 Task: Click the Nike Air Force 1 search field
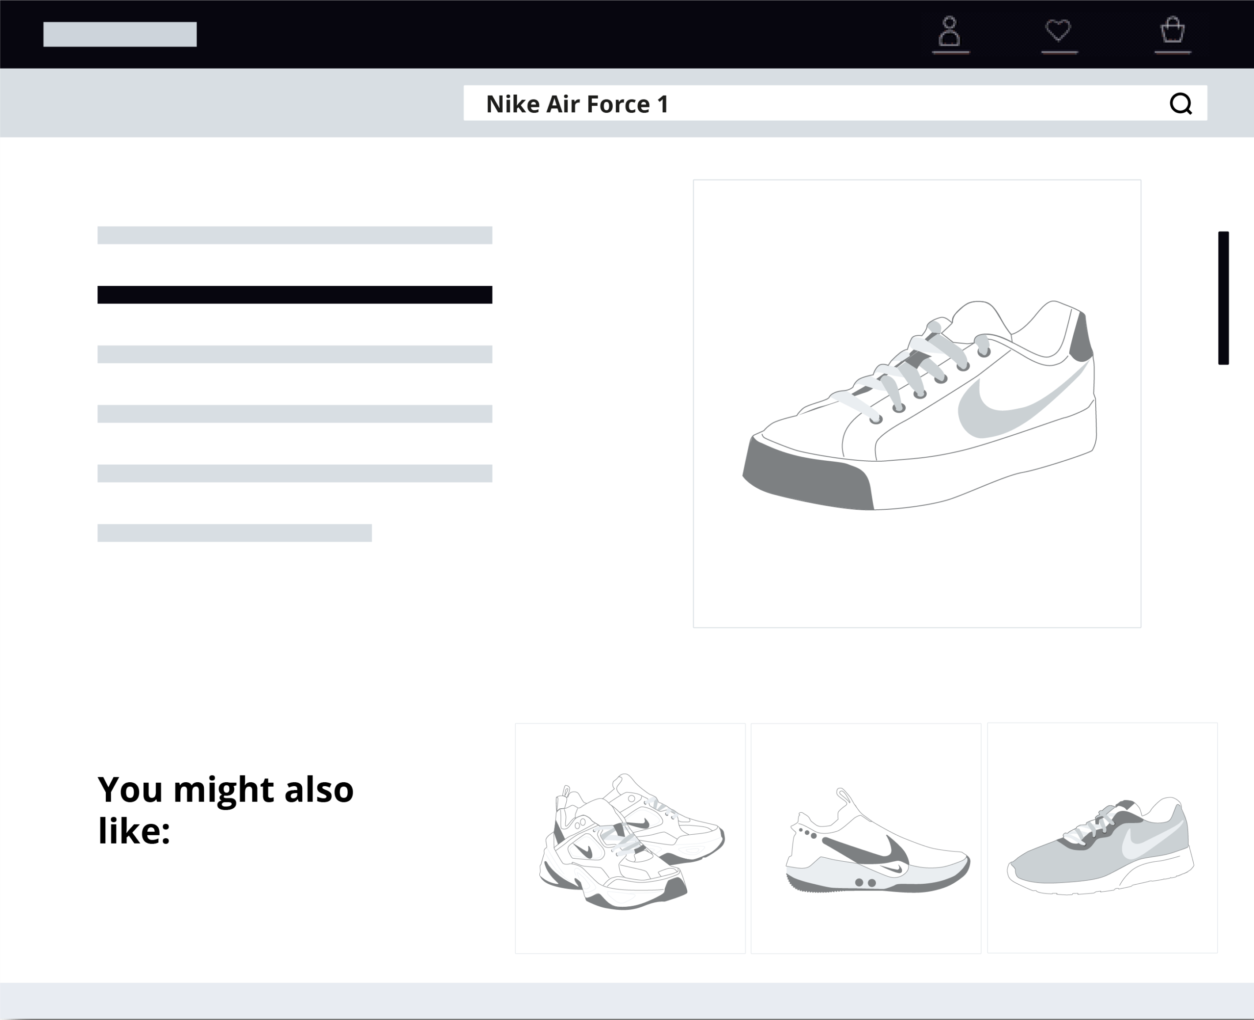tap(835, 103)
